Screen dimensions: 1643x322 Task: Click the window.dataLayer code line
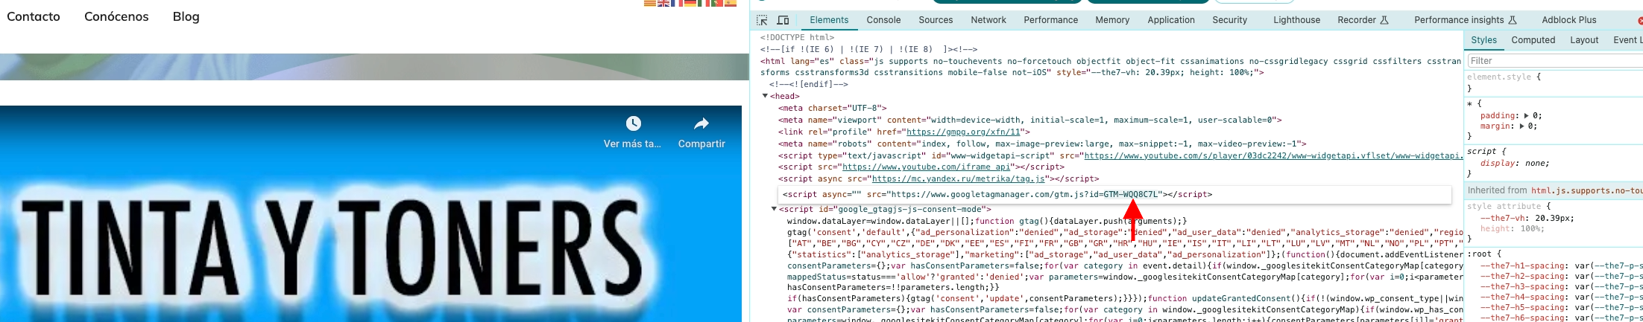[x=987, y=221]
